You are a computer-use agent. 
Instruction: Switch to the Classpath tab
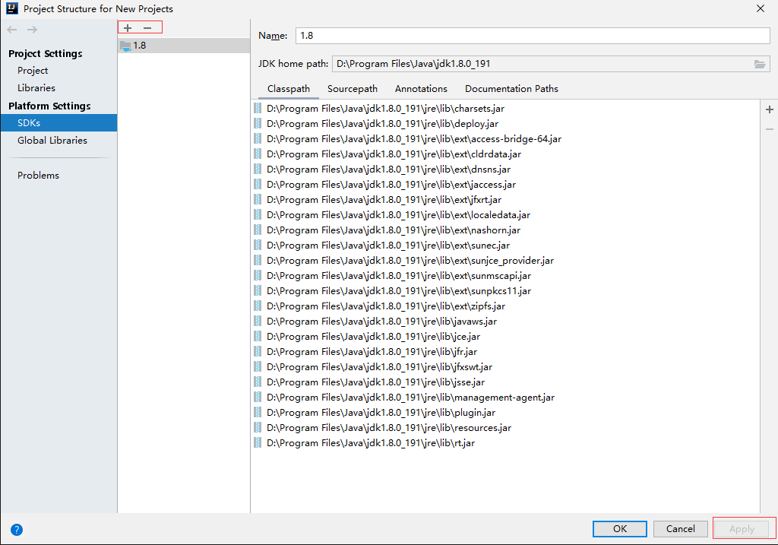[x=288, y=89]
